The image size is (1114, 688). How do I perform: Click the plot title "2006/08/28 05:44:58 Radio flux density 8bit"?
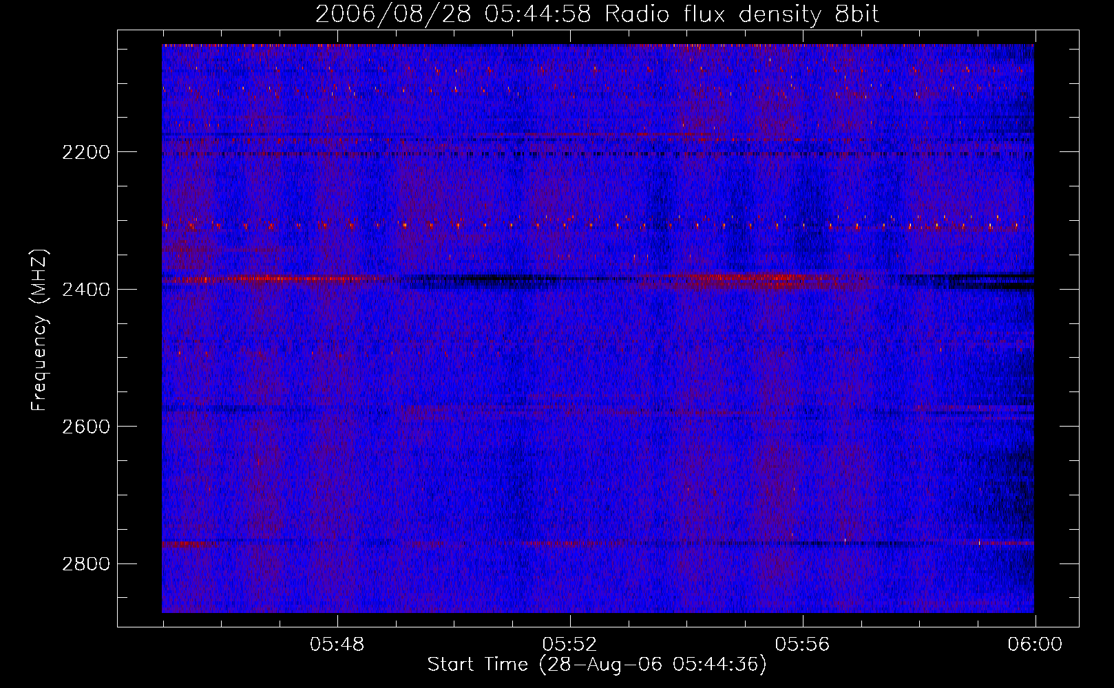click(597, 14)
